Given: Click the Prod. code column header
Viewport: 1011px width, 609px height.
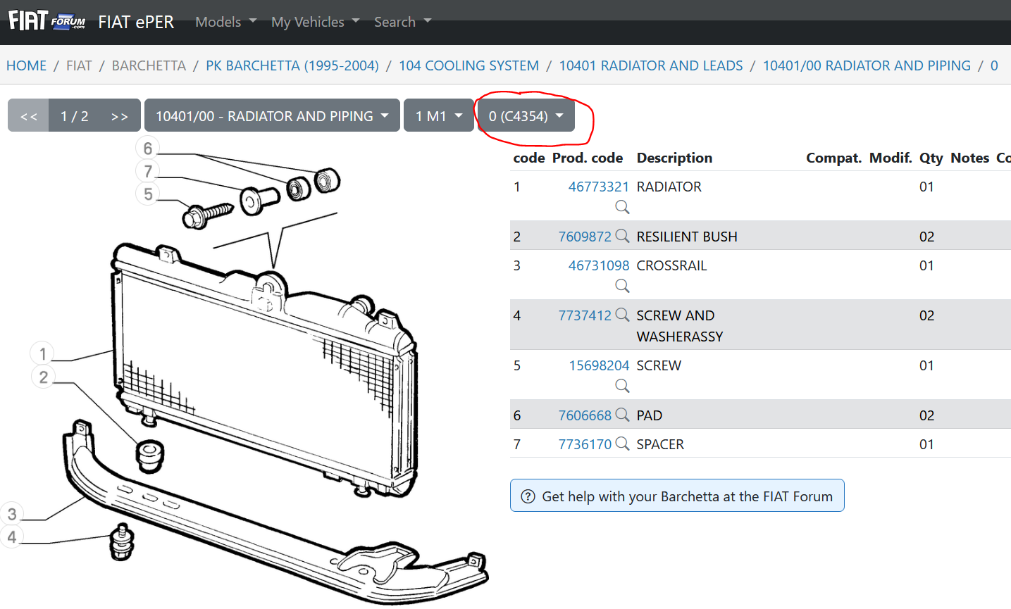Looking at the screenshot, I should [x=588, y=158].
